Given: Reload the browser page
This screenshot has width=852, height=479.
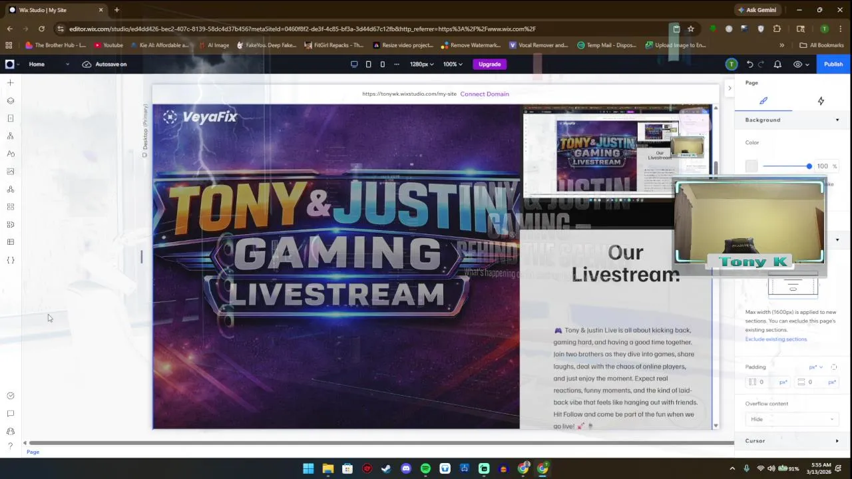Looking at the screenshot, I should (x=41, y=29).
